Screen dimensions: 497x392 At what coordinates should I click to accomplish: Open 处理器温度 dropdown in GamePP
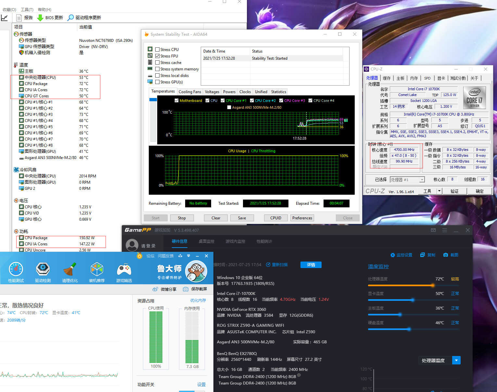[456, 360]
